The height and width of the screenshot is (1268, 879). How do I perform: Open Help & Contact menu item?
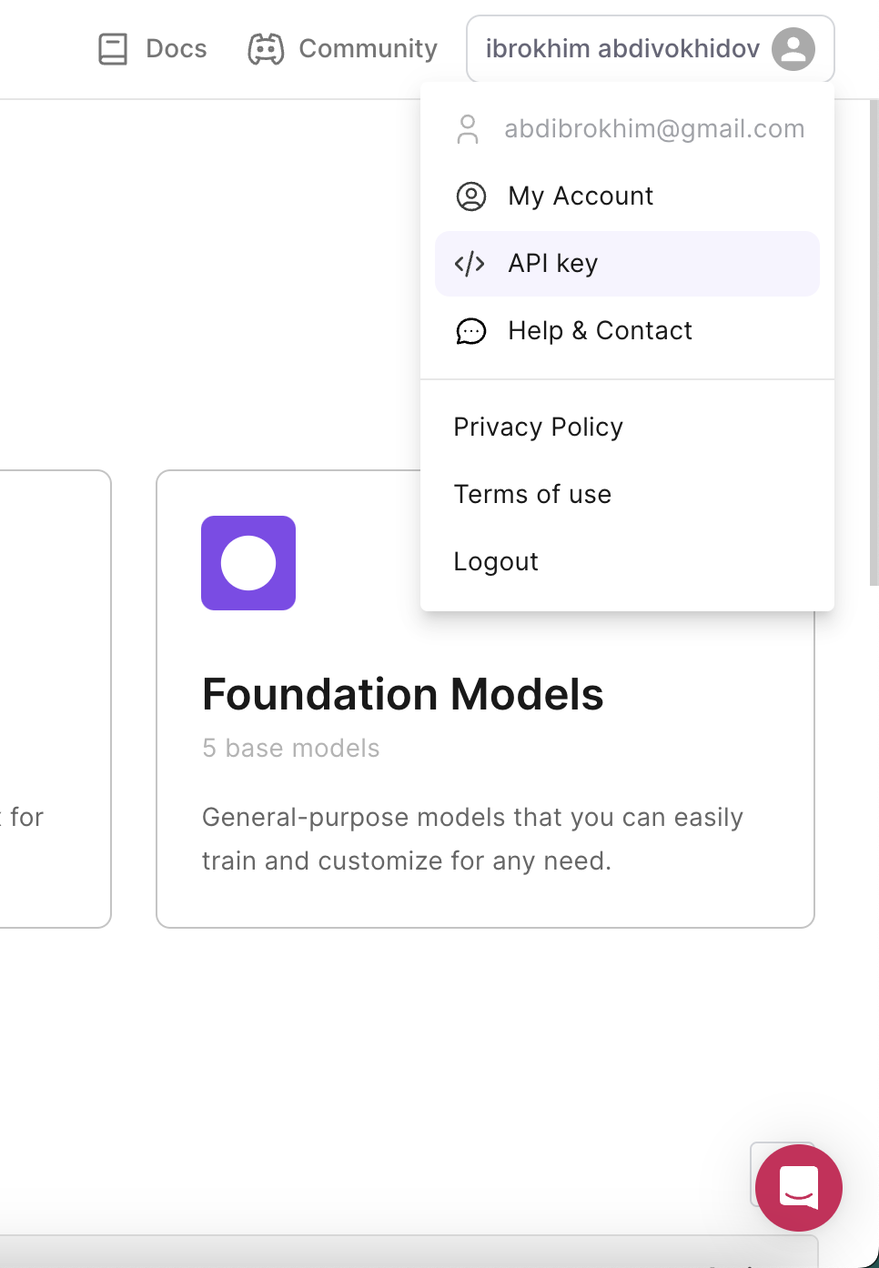tap(600, 331)
